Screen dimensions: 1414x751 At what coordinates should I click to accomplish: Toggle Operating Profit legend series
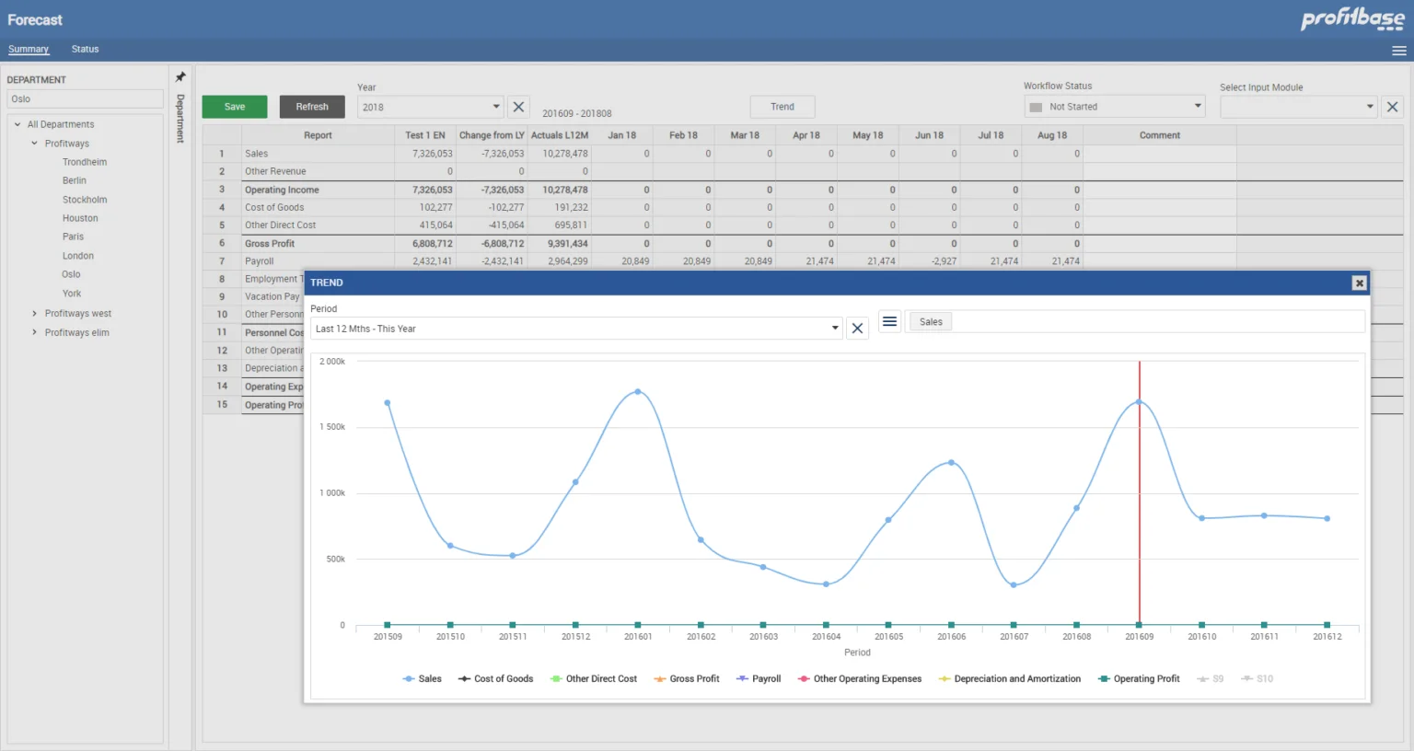click(1139, 679)
